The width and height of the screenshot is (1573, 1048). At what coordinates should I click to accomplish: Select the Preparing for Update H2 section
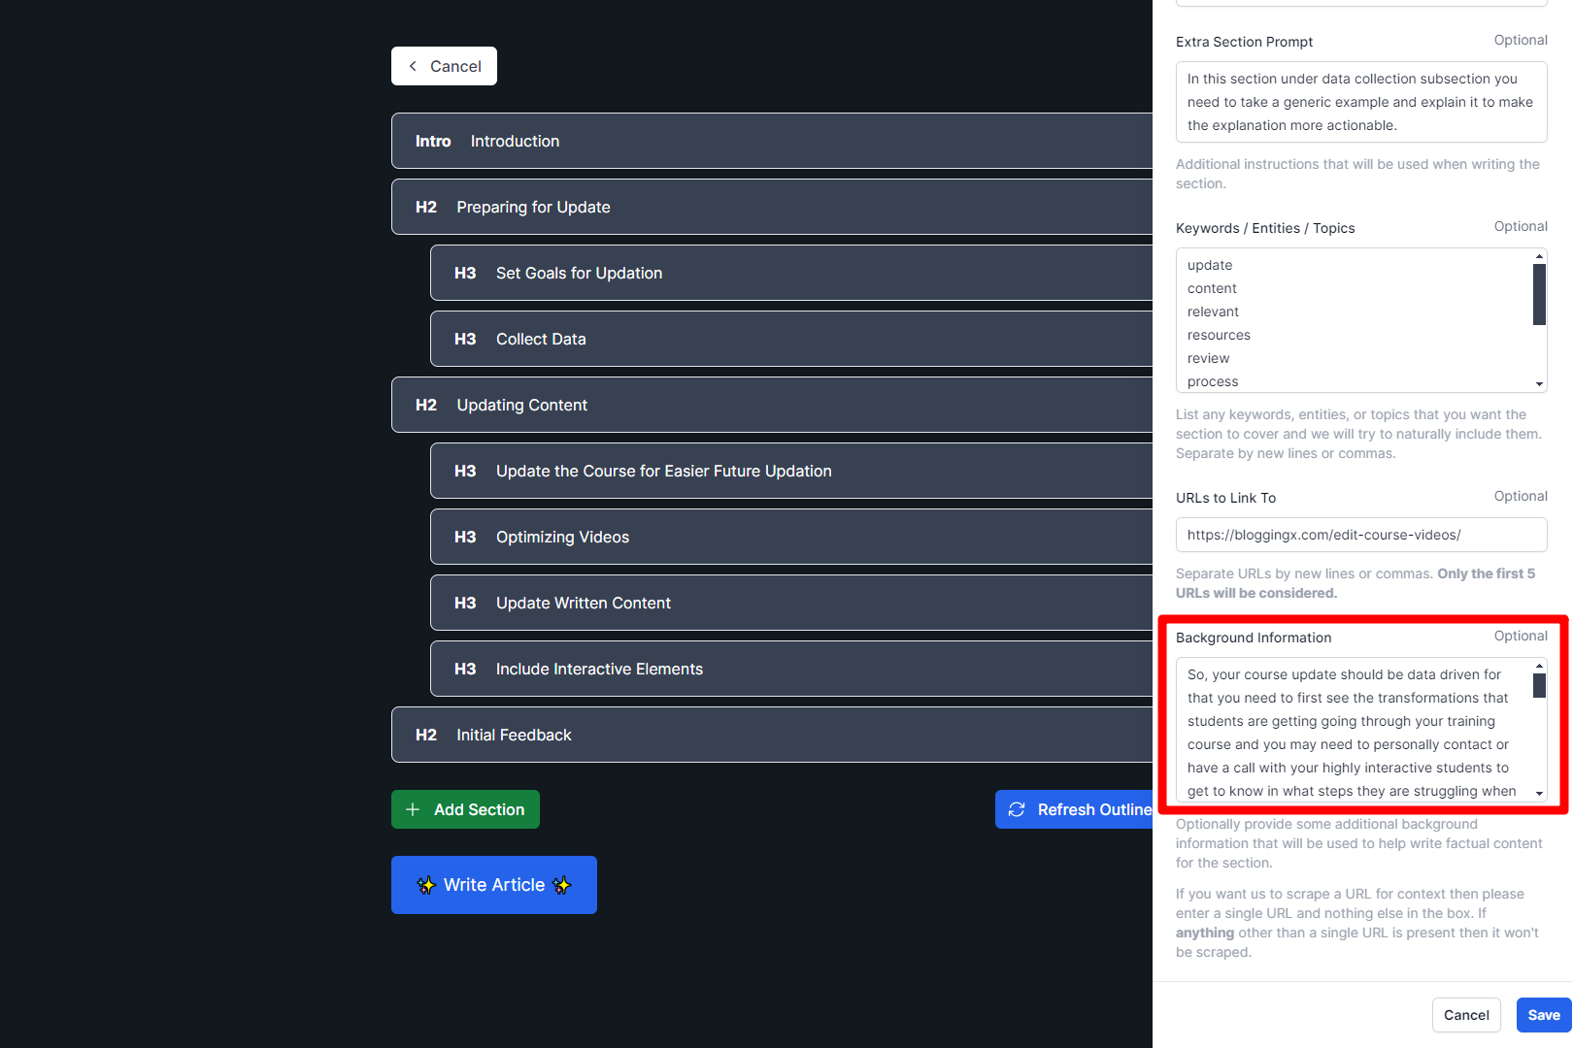771,207
